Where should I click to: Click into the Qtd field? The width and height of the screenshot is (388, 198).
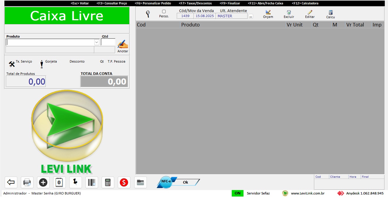108,42
